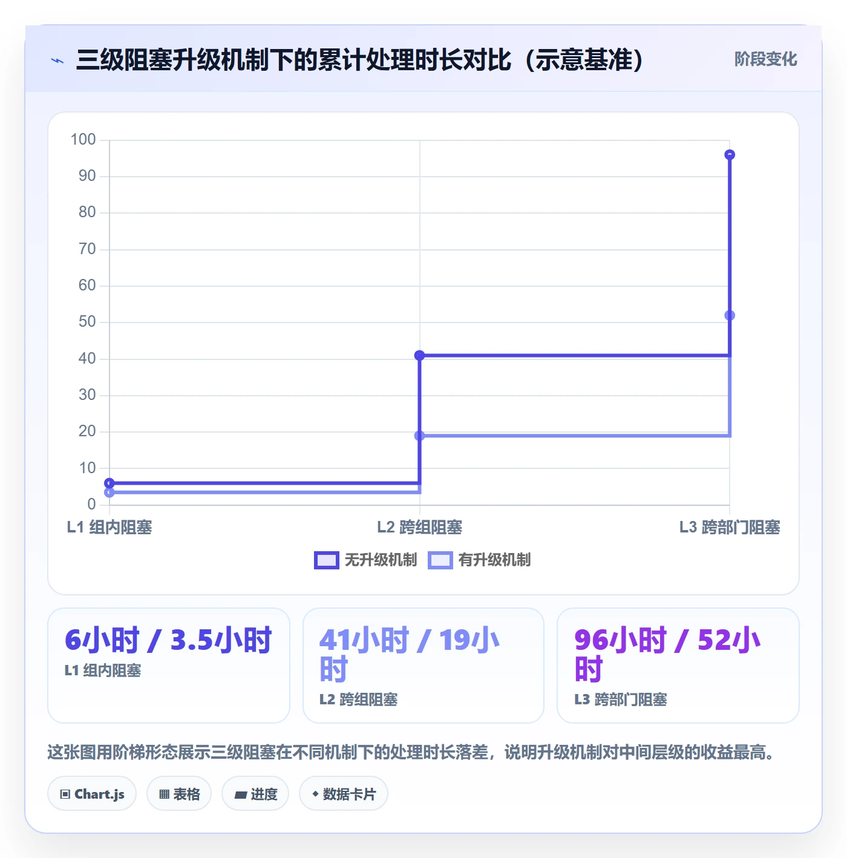Select the 表格 tag chip
The width and height of the screenshot is (847, 858).
[x=179, y=794]
